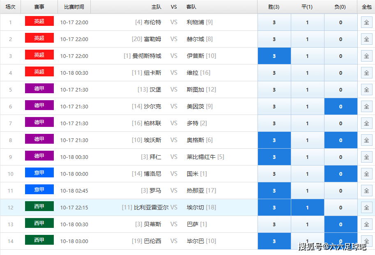Click the 英超 league tag in row 4

(39, 71)
